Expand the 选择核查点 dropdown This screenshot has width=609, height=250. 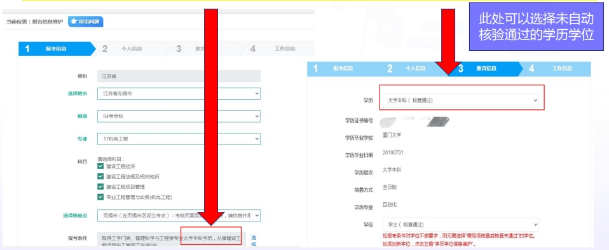click(x=179, y=216)
